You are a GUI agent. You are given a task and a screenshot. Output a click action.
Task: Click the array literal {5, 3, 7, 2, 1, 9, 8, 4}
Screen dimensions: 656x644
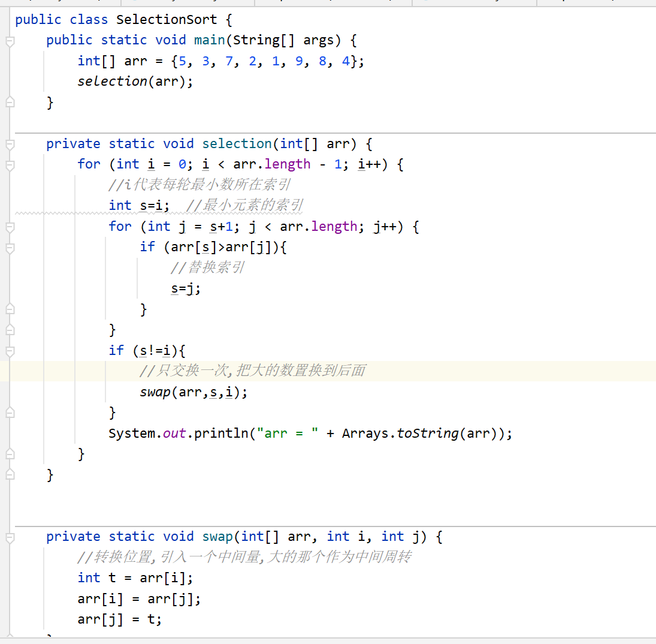(x=264, y=61)
